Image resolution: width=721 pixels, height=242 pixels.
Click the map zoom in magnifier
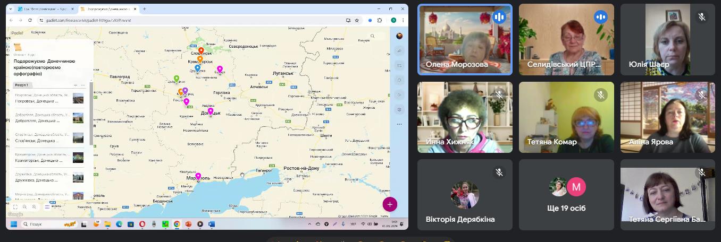point(34,207)
